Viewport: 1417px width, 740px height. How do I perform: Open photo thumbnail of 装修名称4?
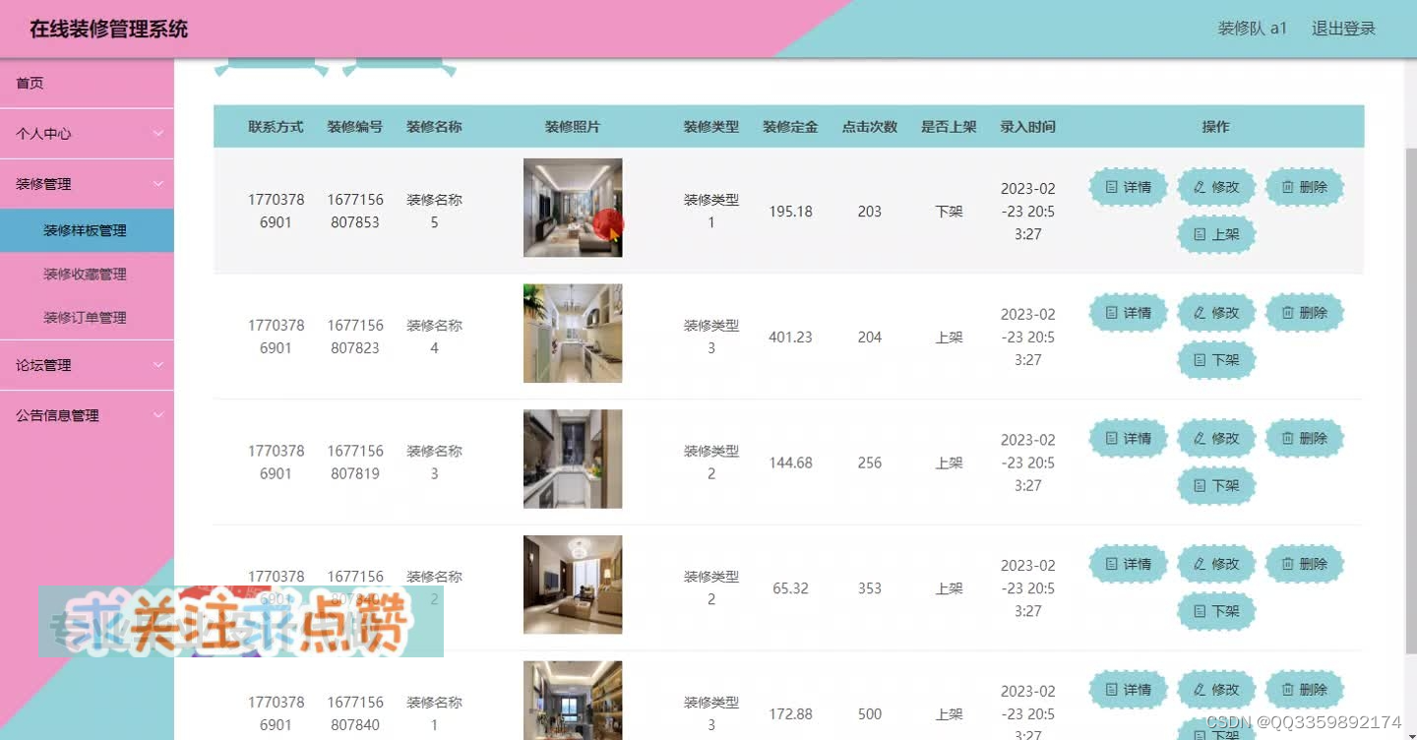point(573,334)
